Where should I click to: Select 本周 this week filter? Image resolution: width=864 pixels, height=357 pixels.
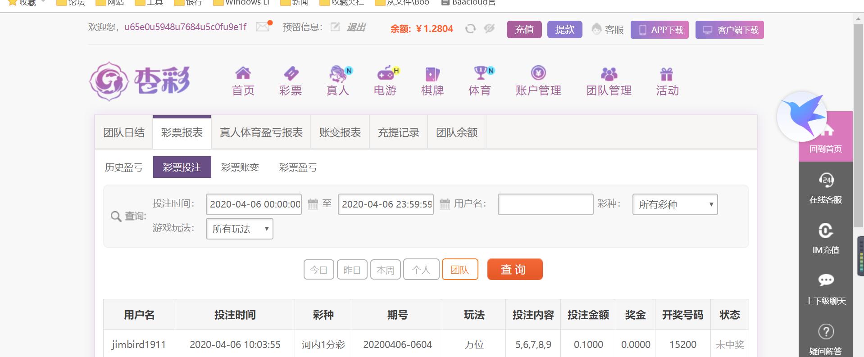[x=386, y=270]
